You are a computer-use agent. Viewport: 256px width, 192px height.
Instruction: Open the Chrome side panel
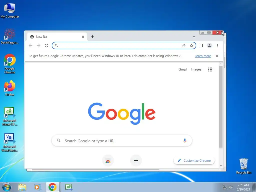tap(201, 45)
